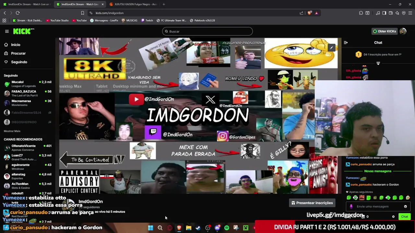Open allanstag recommended channel
The image size is (415, 233).
pos(28,176)
